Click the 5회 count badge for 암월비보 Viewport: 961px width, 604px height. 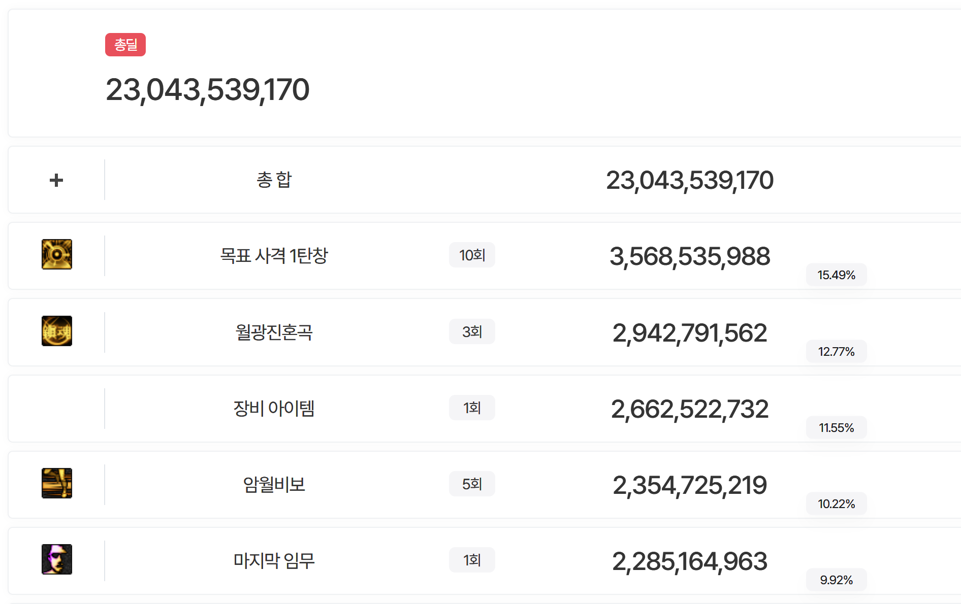click(x=472, y=484)
